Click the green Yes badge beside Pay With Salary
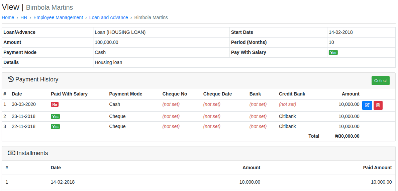The width and height of the screenshot is (398, 191). (333, 53)
